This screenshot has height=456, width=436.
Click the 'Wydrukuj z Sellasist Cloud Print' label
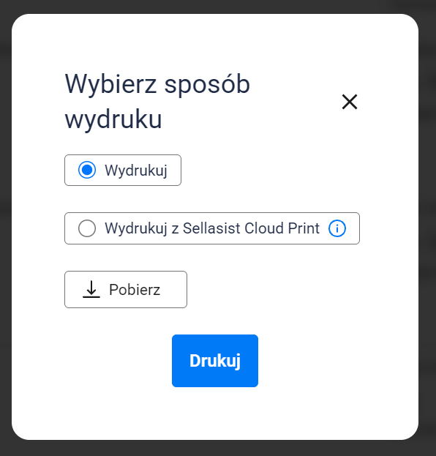point(212,228)
